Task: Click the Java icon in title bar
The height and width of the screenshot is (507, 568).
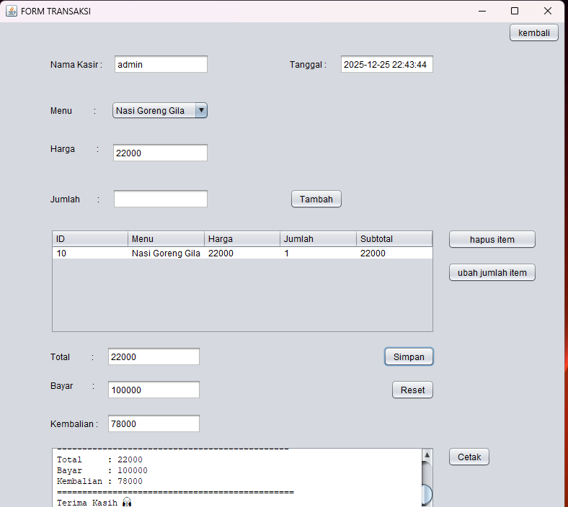Action: 12,11
